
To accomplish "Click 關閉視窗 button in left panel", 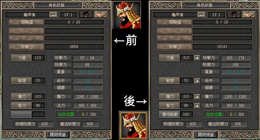I will point(58,134).
